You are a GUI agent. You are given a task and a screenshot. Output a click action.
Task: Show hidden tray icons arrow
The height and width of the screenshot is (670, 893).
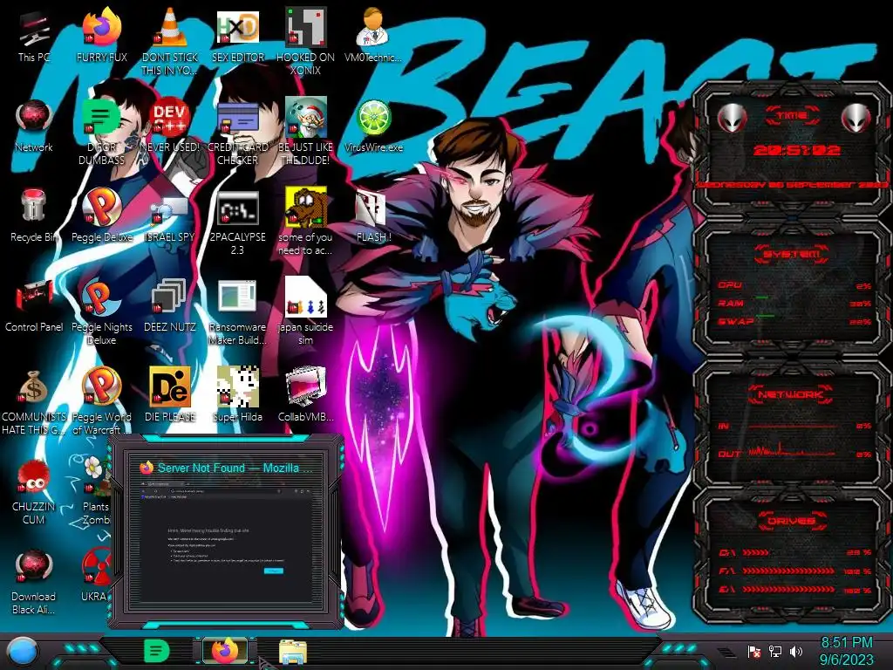point(726,652)
